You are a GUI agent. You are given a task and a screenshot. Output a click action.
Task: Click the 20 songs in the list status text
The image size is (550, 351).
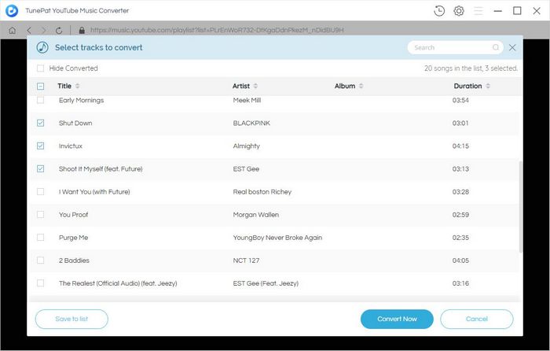point(471,68)
